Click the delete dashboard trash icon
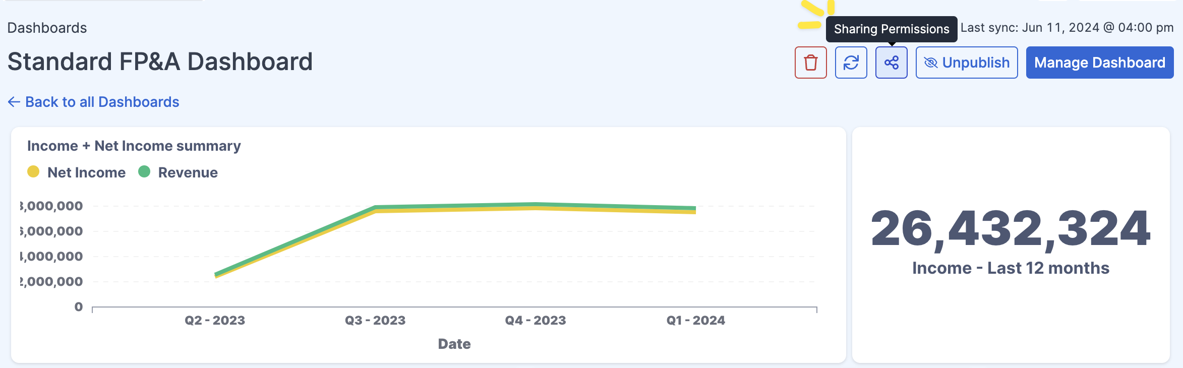Image resolution: width=1183 pixels, height=368 pixels. (811, 62)
